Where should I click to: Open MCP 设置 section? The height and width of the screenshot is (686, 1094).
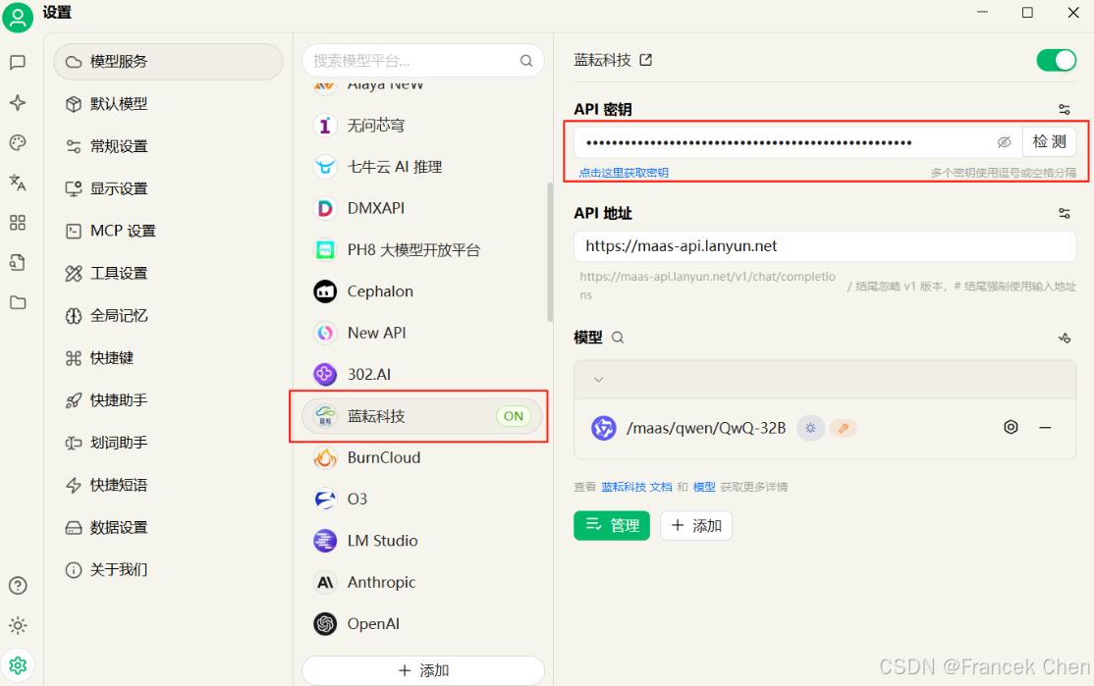click(168, 231)
